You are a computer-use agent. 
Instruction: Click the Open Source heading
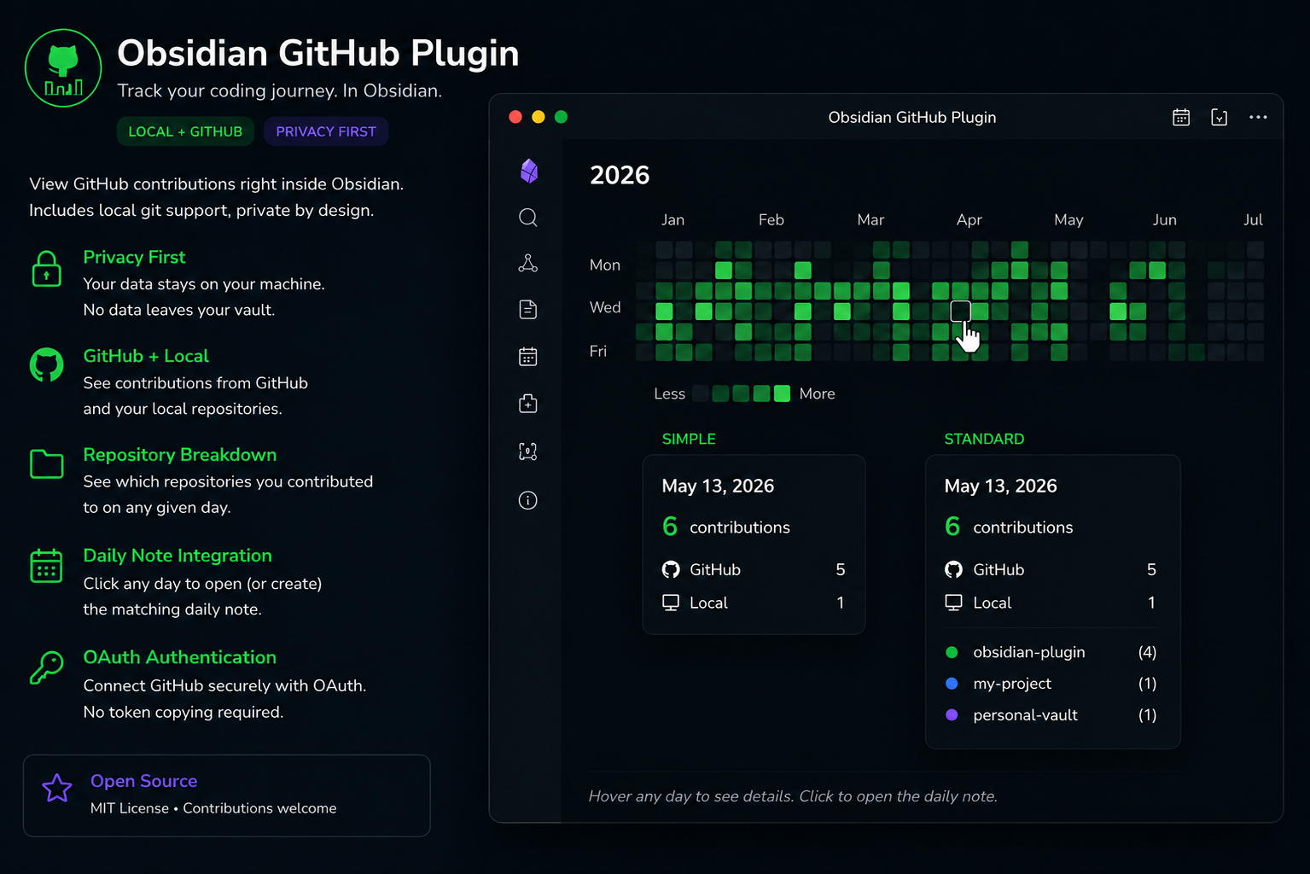coord(143,781)
